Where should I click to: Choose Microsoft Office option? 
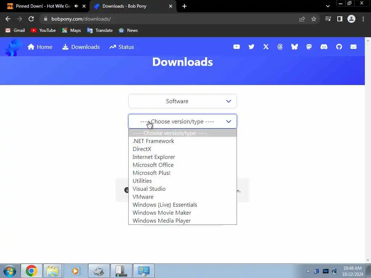coord(183,165)
